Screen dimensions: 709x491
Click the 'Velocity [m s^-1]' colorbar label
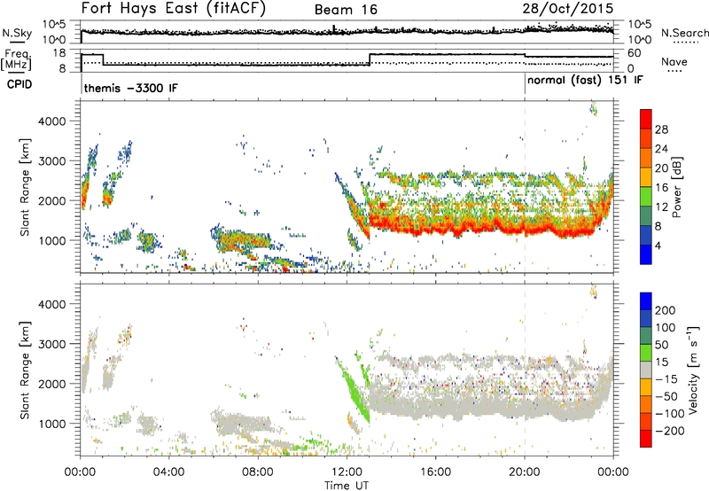coord(693,370)
